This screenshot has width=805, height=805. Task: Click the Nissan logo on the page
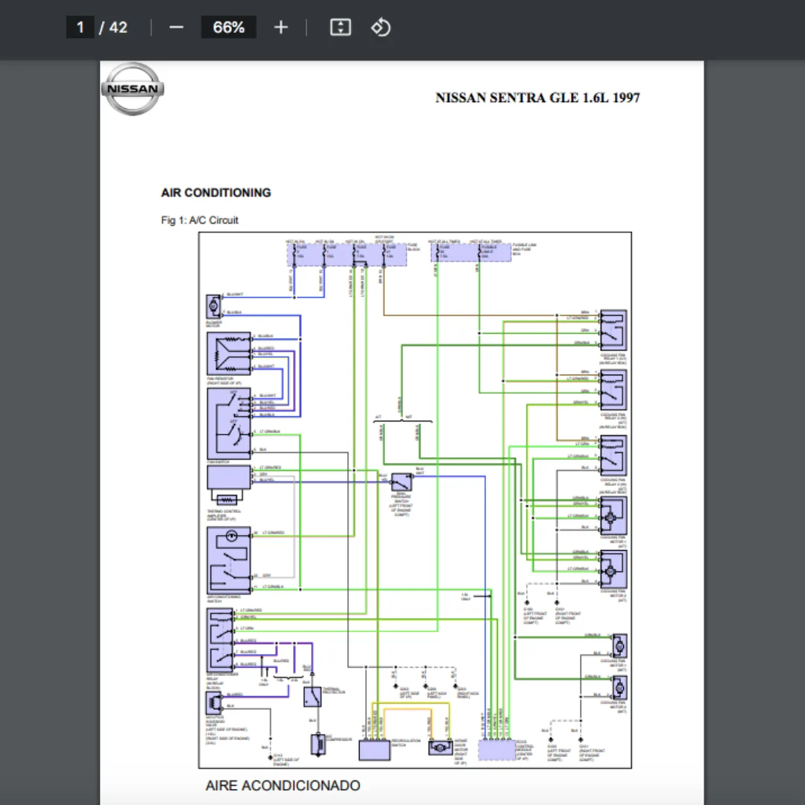pos(133,89)
